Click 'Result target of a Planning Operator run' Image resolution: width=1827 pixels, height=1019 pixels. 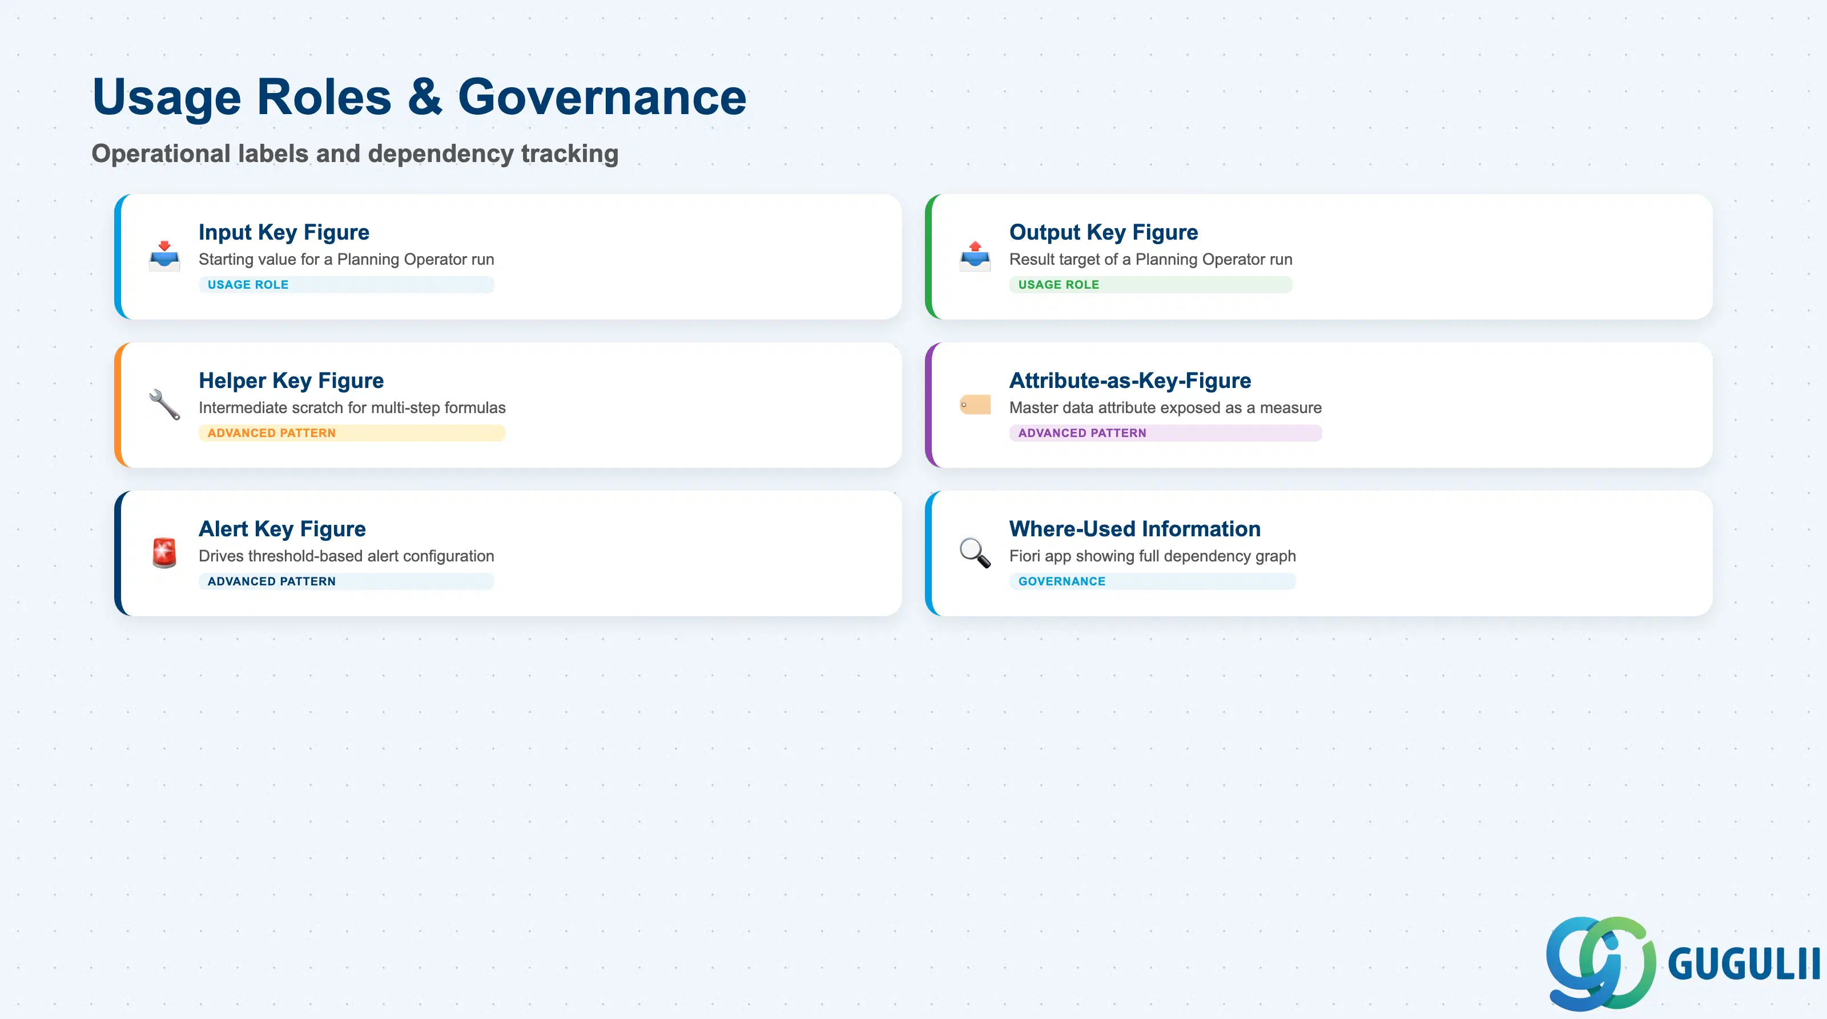pyautogui.click(x=1150, y=260)
